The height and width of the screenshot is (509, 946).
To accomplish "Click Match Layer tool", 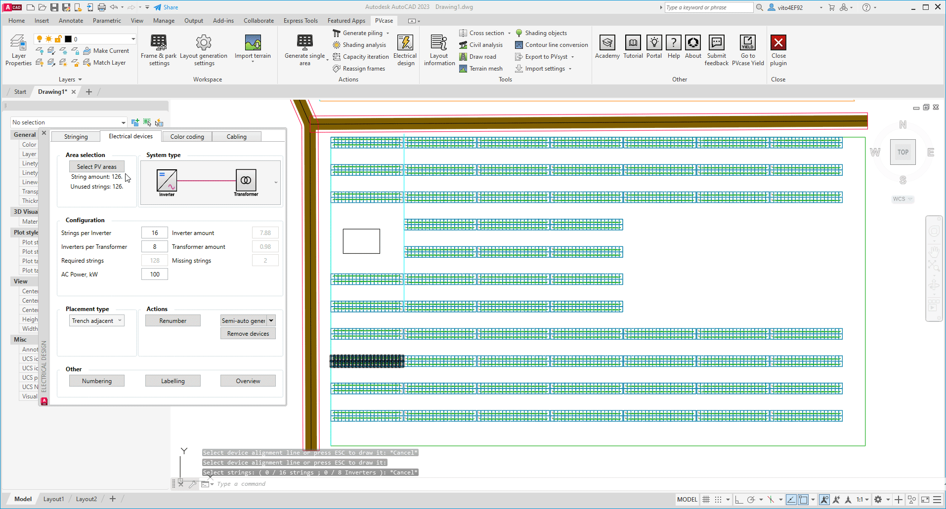I will [104, 63].
